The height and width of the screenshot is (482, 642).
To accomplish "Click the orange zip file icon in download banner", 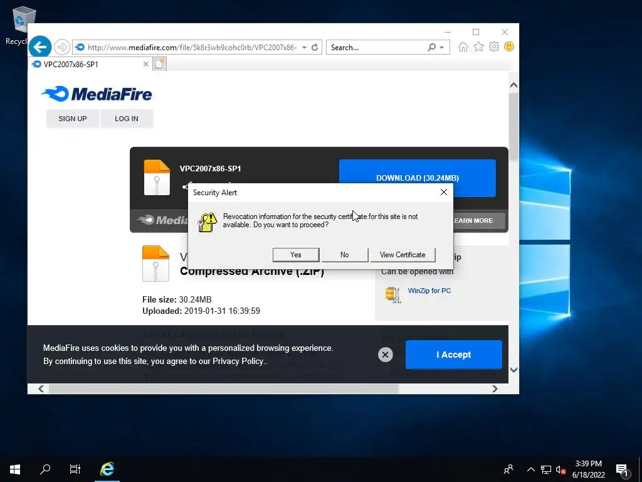I will [x=157, y=178].
